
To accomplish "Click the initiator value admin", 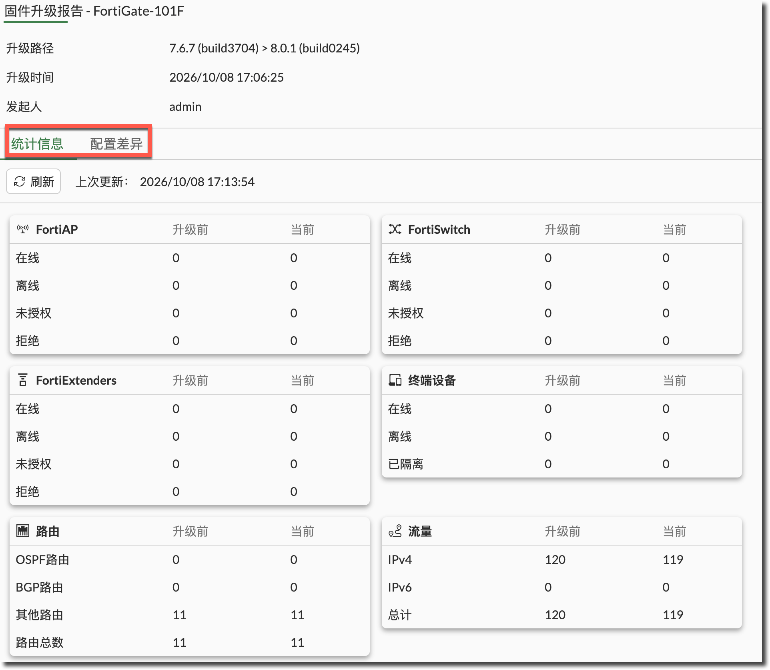I will click(x=185, y=107).
